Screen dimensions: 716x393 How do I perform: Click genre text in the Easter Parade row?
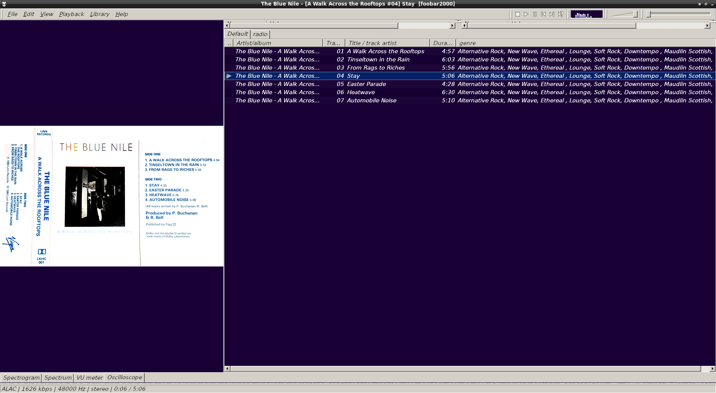585,84
